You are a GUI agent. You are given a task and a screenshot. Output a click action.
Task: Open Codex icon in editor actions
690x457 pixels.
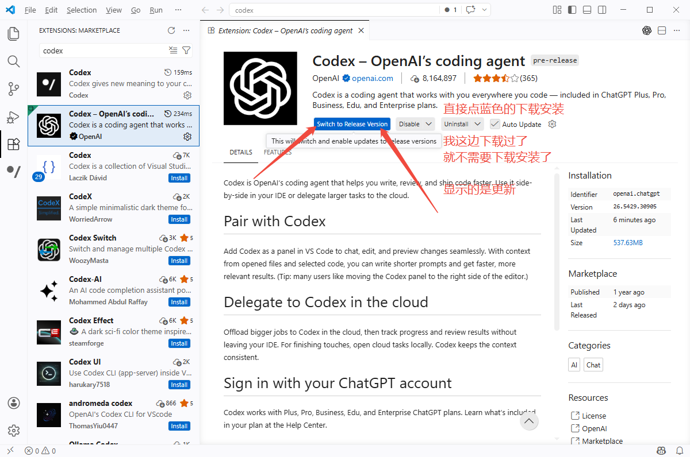[x=647, y=30]
